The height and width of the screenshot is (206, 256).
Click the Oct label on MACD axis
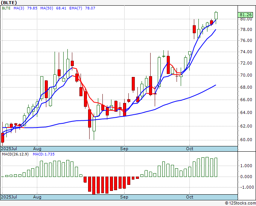(189, 197)
